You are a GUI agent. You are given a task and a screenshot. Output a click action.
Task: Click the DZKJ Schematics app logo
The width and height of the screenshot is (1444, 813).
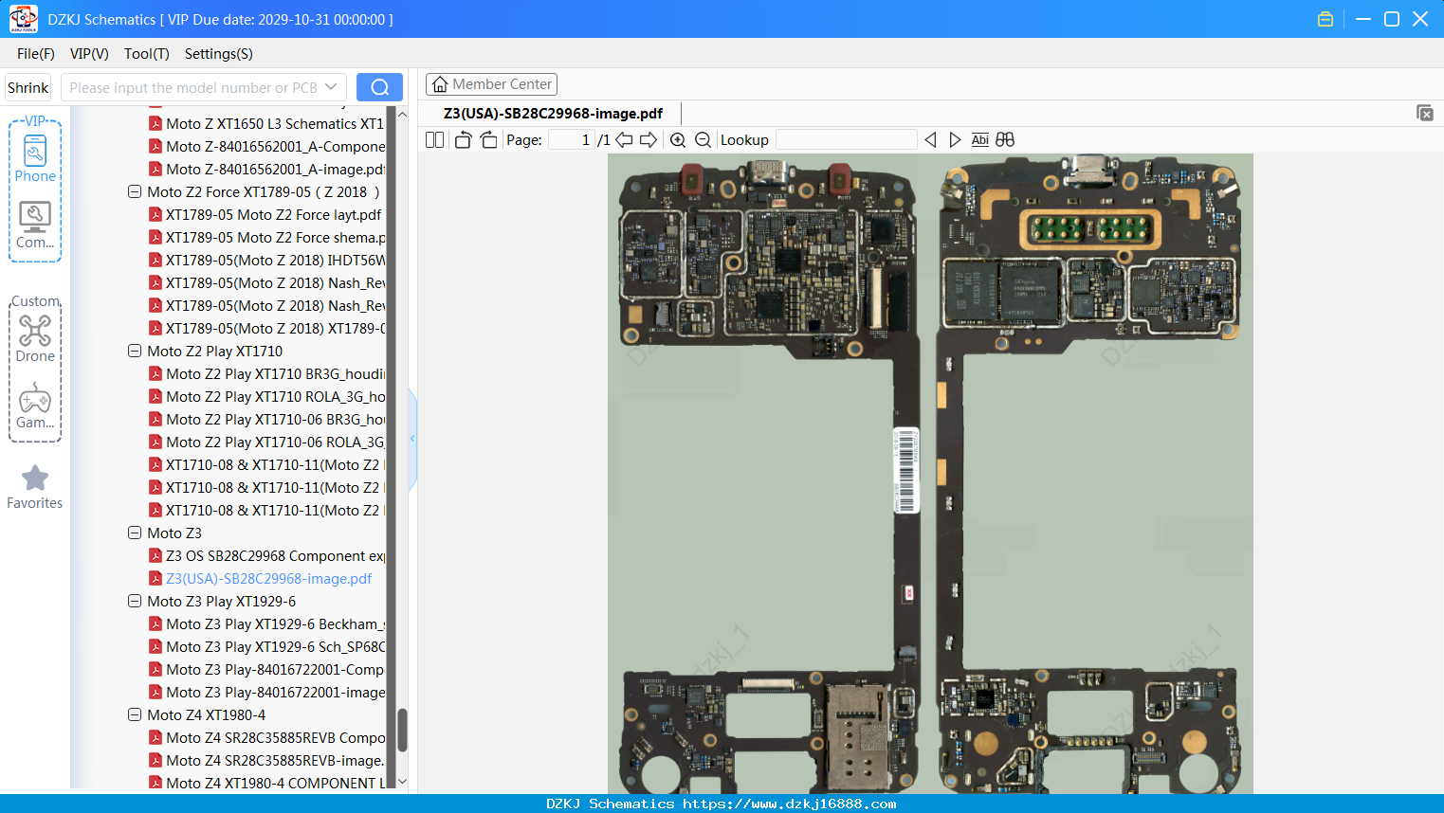pyautogui.click(x=23, y=19)
